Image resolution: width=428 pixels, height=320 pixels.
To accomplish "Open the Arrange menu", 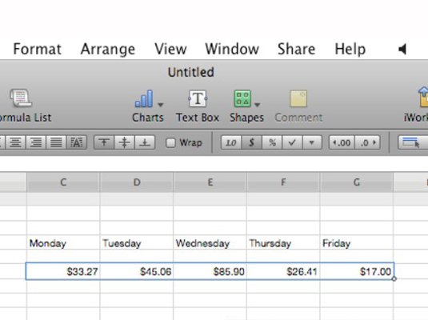I will pyautogui.click(x=108, y=49).
